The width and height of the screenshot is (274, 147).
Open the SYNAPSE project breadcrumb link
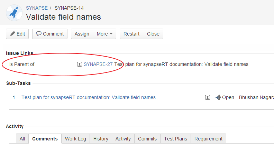pos(37,8)
